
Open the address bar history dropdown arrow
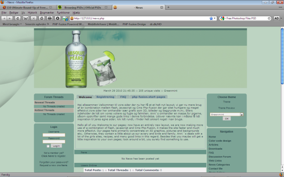(214, 18)
